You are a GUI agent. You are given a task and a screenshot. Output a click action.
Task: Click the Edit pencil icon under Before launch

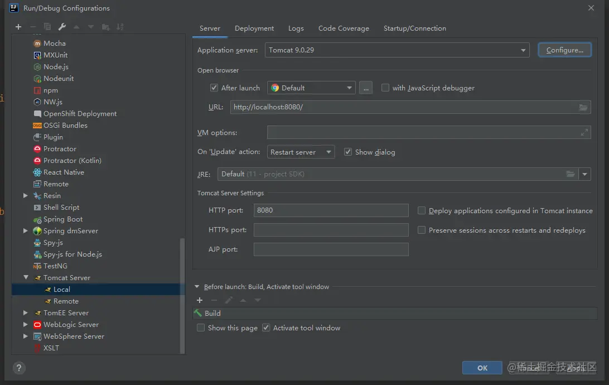tap(229, 300)
